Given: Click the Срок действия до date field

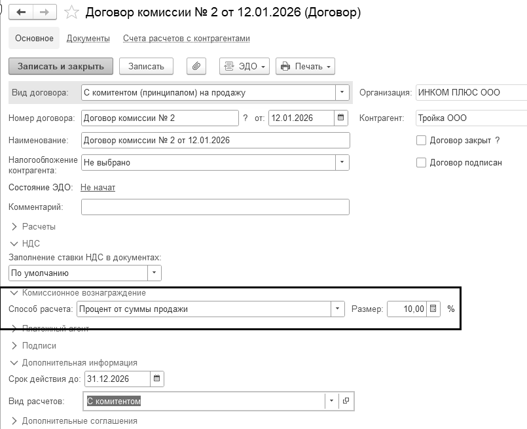Looking at the screenshot, I should tap(117, 379).
